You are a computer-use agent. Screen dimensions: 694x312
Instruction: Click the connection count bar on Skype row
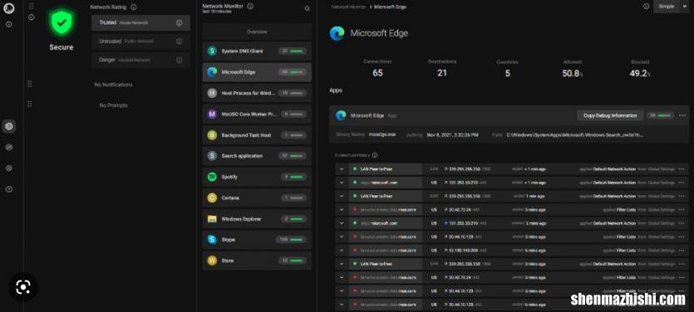(291, 240)
